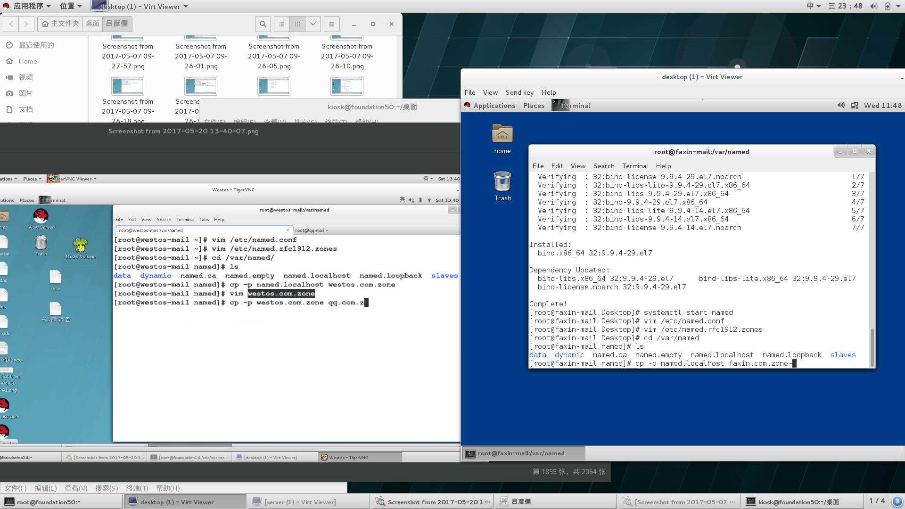Open View menu in Virt Viewer
This screenshot has width=905, height=509.
point(490,92)
